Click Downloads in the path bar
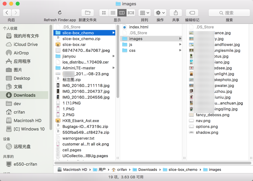Screen dimensions: 253x181 tap(145, 170)
